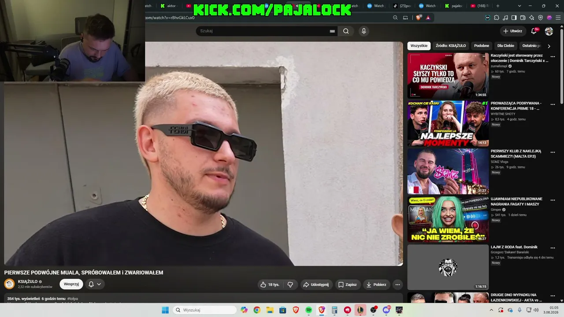Open Kaczyński słyszy tylko to video thumbnail

(448, 76)
